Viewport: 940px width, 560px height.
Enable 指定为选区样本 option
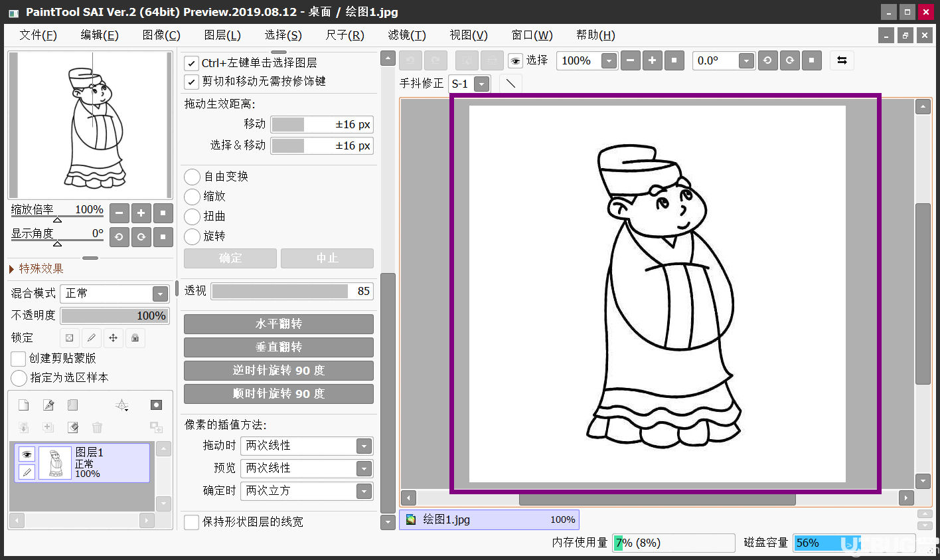[x=19, y=378]
